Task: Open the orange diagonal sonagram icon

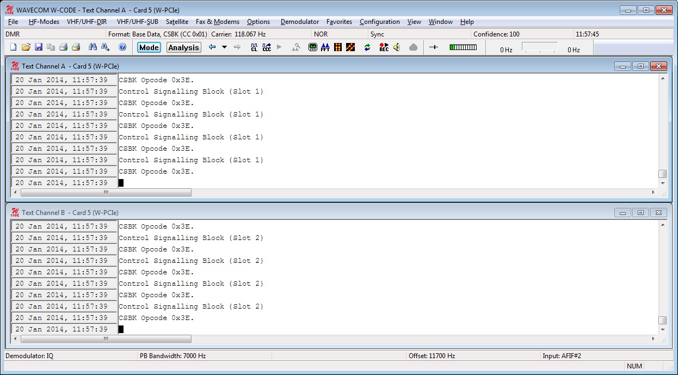Action: pyautogui.click(x=350, y=47)
